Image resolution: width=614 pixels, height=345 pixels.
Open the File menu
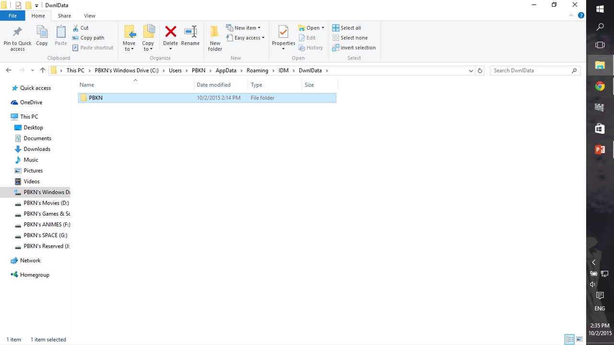coord(12,16)
